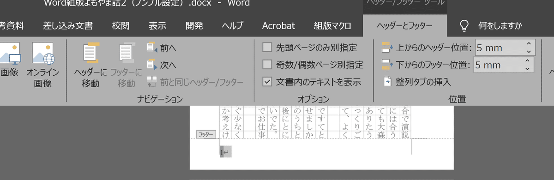
Task: Enable 先頭ページのみ別指定 checkbox
Action: coord(267,47)
